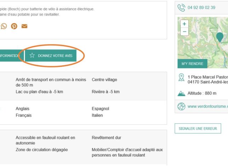Image resolution: width=228 pixels, height=166 pixels.
Task: Share on Pinterest icon
Action: tap(14, 26)
